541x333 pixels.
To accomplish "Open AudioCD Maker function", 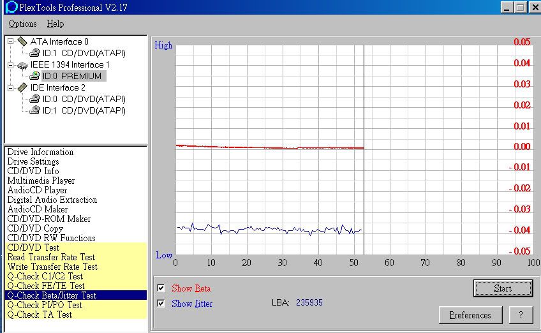I will (x=38, y=209).
